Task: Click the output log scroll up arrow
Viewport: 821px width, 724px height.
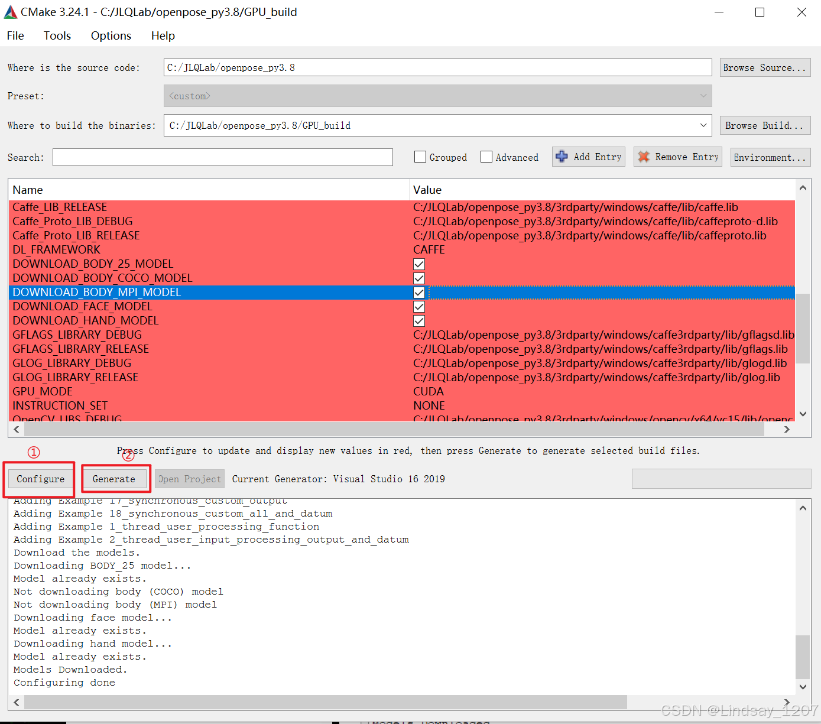Action: point(803,508)
